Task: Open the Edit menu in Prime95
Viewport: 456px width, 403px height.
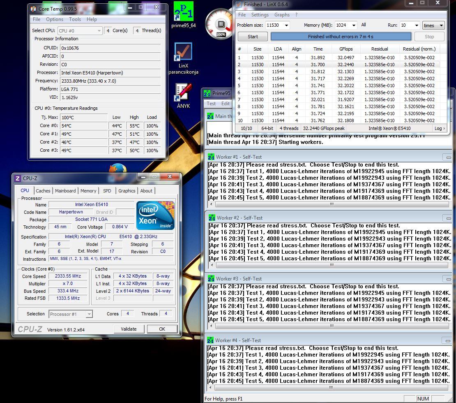Action: point(226,103)
